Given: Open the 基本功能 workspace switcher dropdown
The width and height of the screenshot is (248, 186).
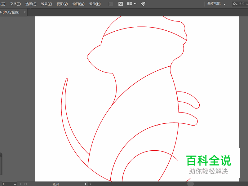Looking at the screenshot, I should coord(215,4).
